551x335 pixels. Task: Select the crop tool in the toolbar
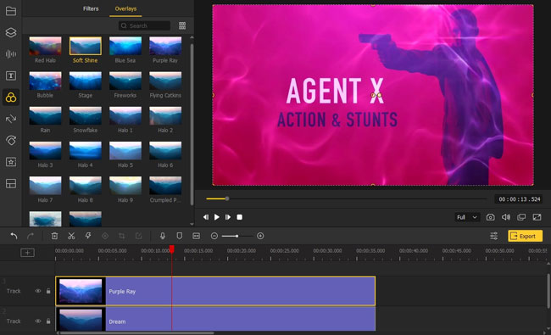tap(122, 236)
